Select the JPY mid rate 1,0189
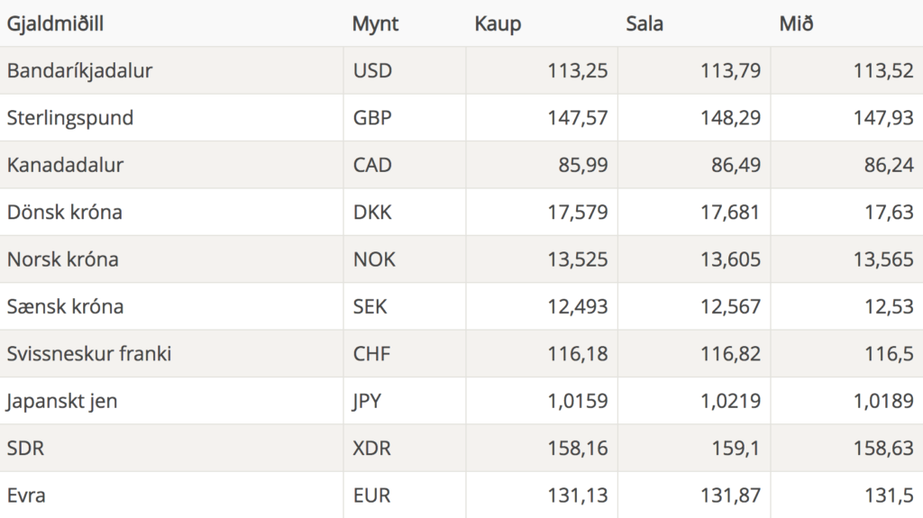This screenshot has height=518, width=923. (x=883, y=401)
